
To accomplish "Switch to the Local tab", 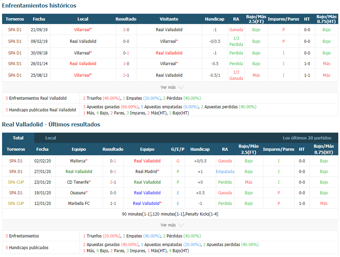I will pos(50,138).
